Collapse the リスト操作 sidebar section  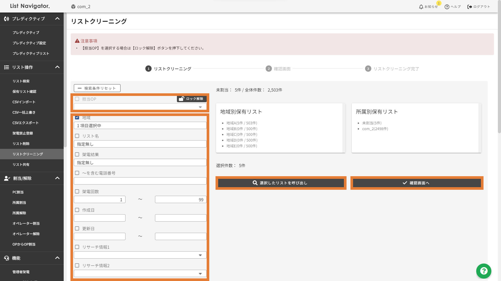pyautogui.click(x=57, y=67)
